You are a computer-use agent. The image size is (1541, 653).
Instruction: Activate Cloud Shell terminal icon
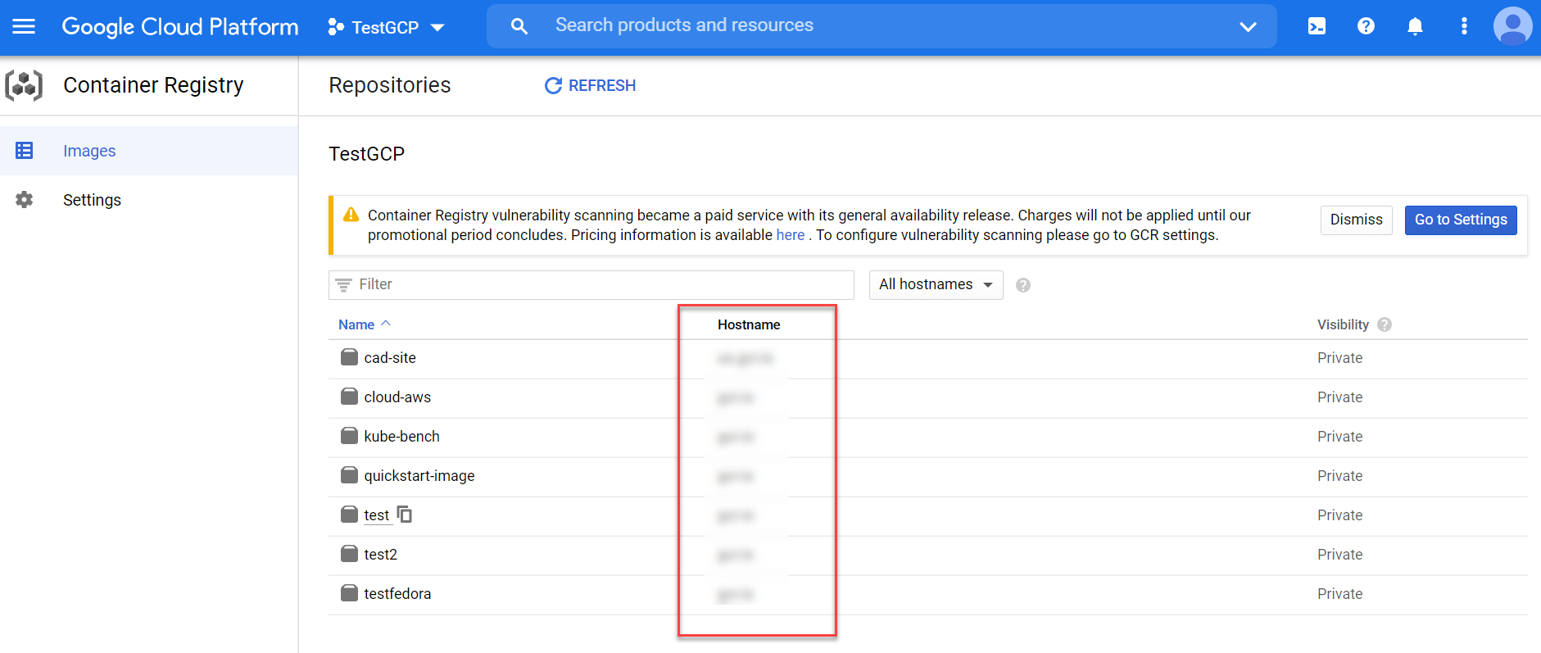pyautogui.click(x=1317, y=26)
